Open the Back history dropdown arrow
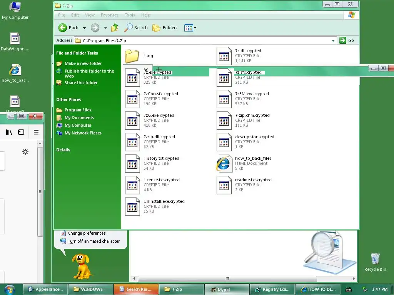 click(x=84, y=28)
